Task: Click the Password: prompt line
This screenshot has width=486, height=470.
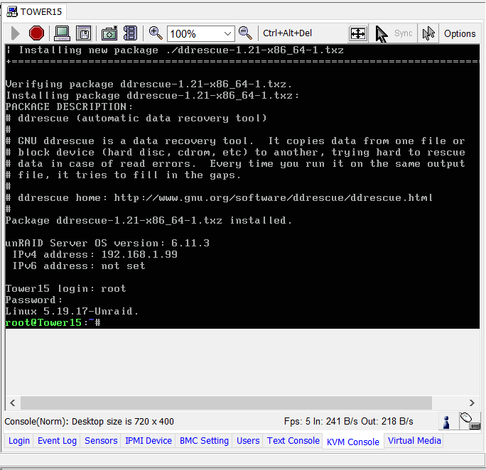Action: pos(34,300)
